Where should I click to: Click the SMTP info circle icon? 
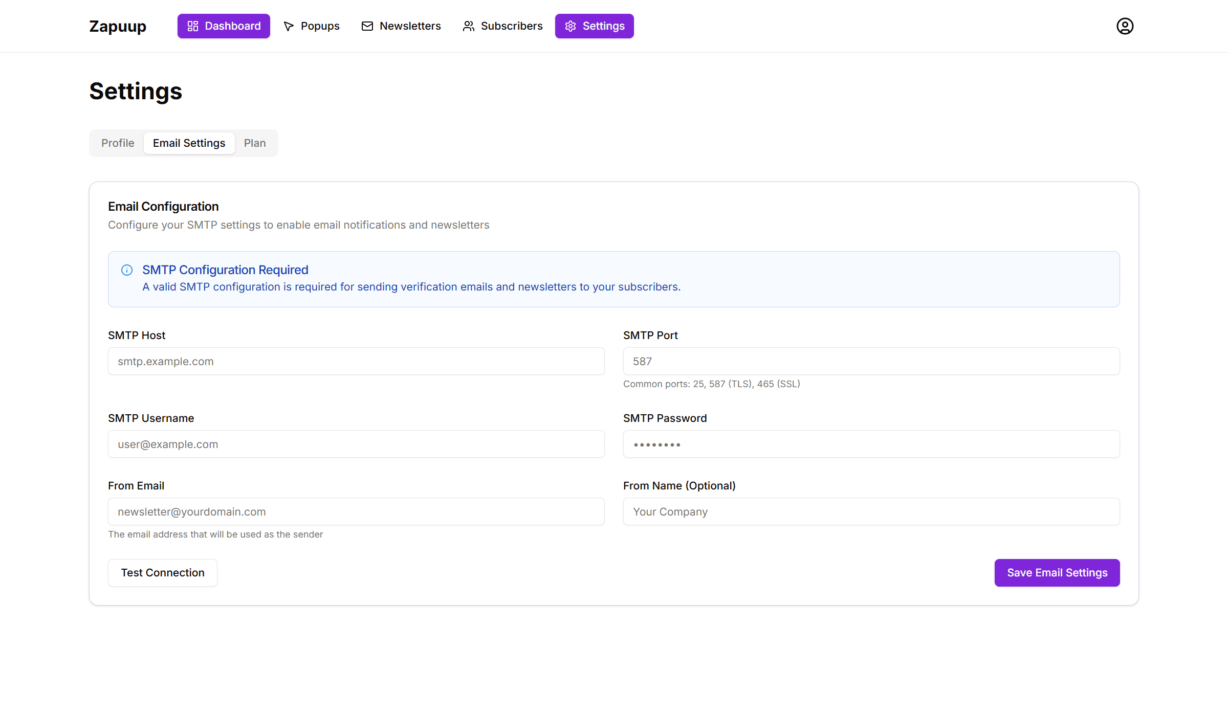(127, 270)
